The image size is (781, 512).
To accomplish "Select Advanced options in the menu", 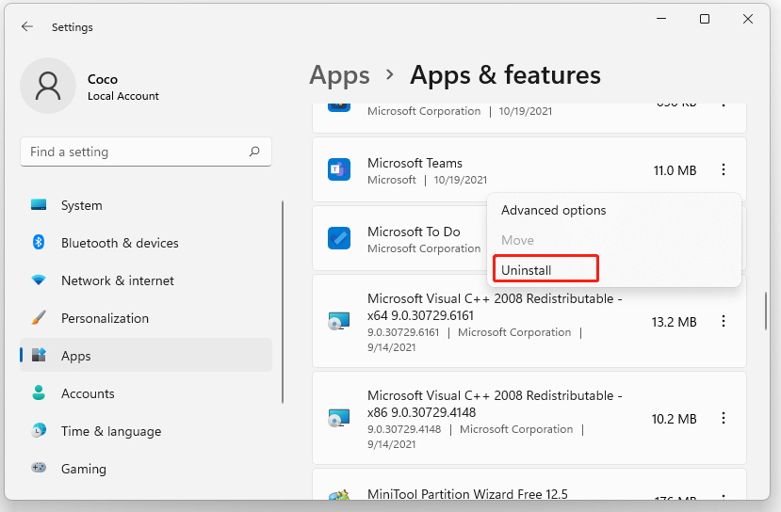I will pos(553,210).
